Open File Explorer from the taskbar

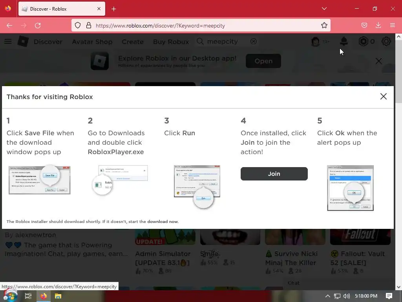(58, 296)
